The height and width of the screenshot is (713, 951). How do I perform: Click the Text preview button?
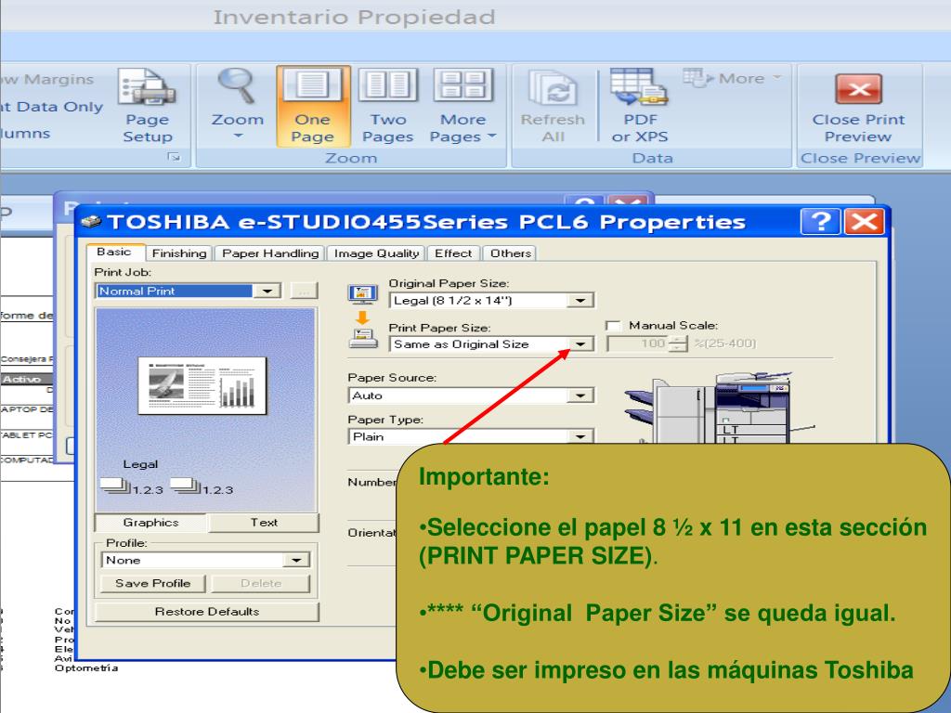264,522
